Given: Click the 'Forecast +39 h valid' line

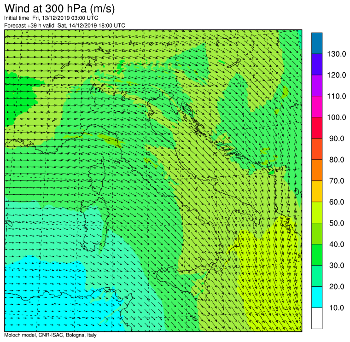Looking at the screenshot, I should [x=64, y=25].
